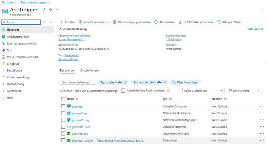The height and width of the screenshot is (152, 267).
Task: Expand Hilfe section in sidebar
Action: [4, 98]
